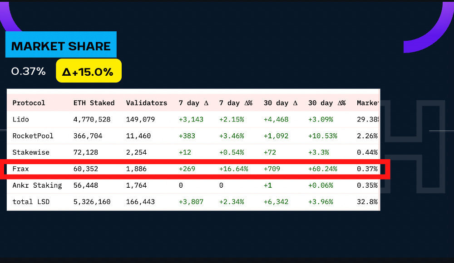Image resolution: width=454 pixels, height=263 pixels.
Task: Click Frax's 7 day change +269
Action: click(x=187, y=169)
